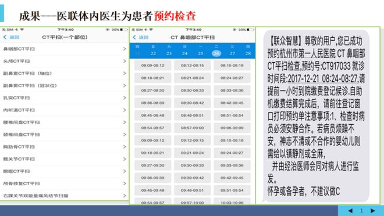Choose the 08:30-08:33 slot
Screen dimensions: 384x216
[x=192, y=91]
